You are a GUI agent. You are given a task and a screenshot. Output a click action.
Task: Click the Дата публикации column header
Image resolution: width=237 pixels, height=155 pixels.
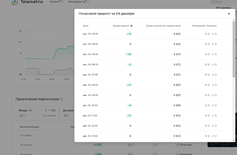29,127
